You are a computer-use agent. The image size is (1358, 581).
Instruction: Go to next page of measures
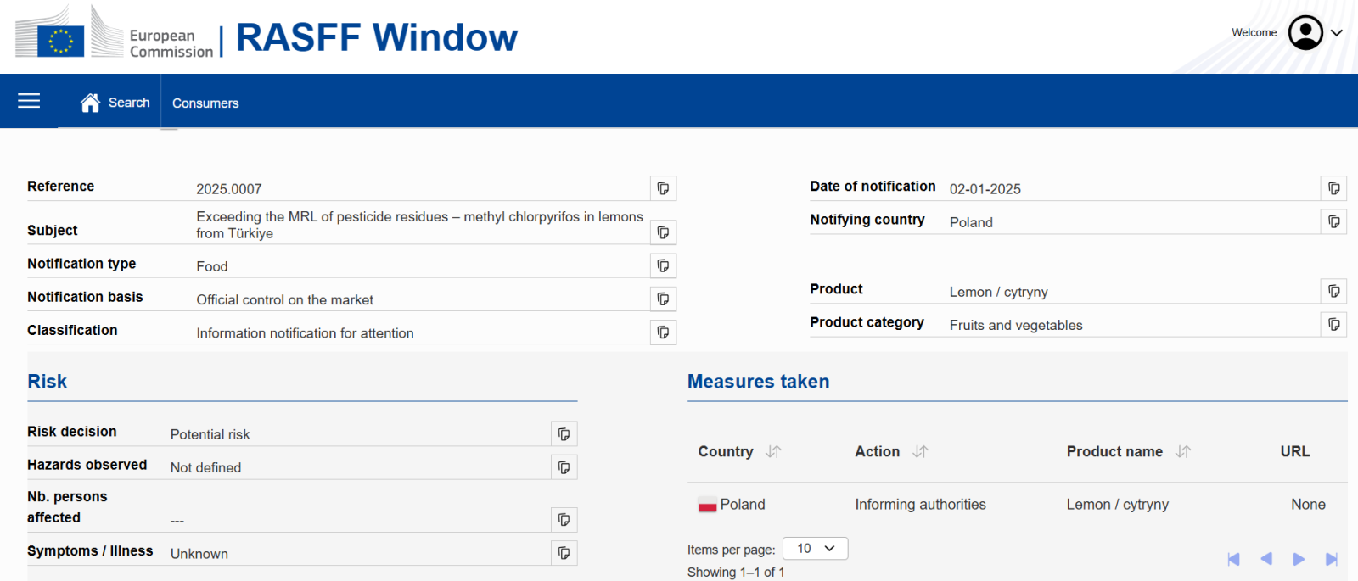point(1299,559)
